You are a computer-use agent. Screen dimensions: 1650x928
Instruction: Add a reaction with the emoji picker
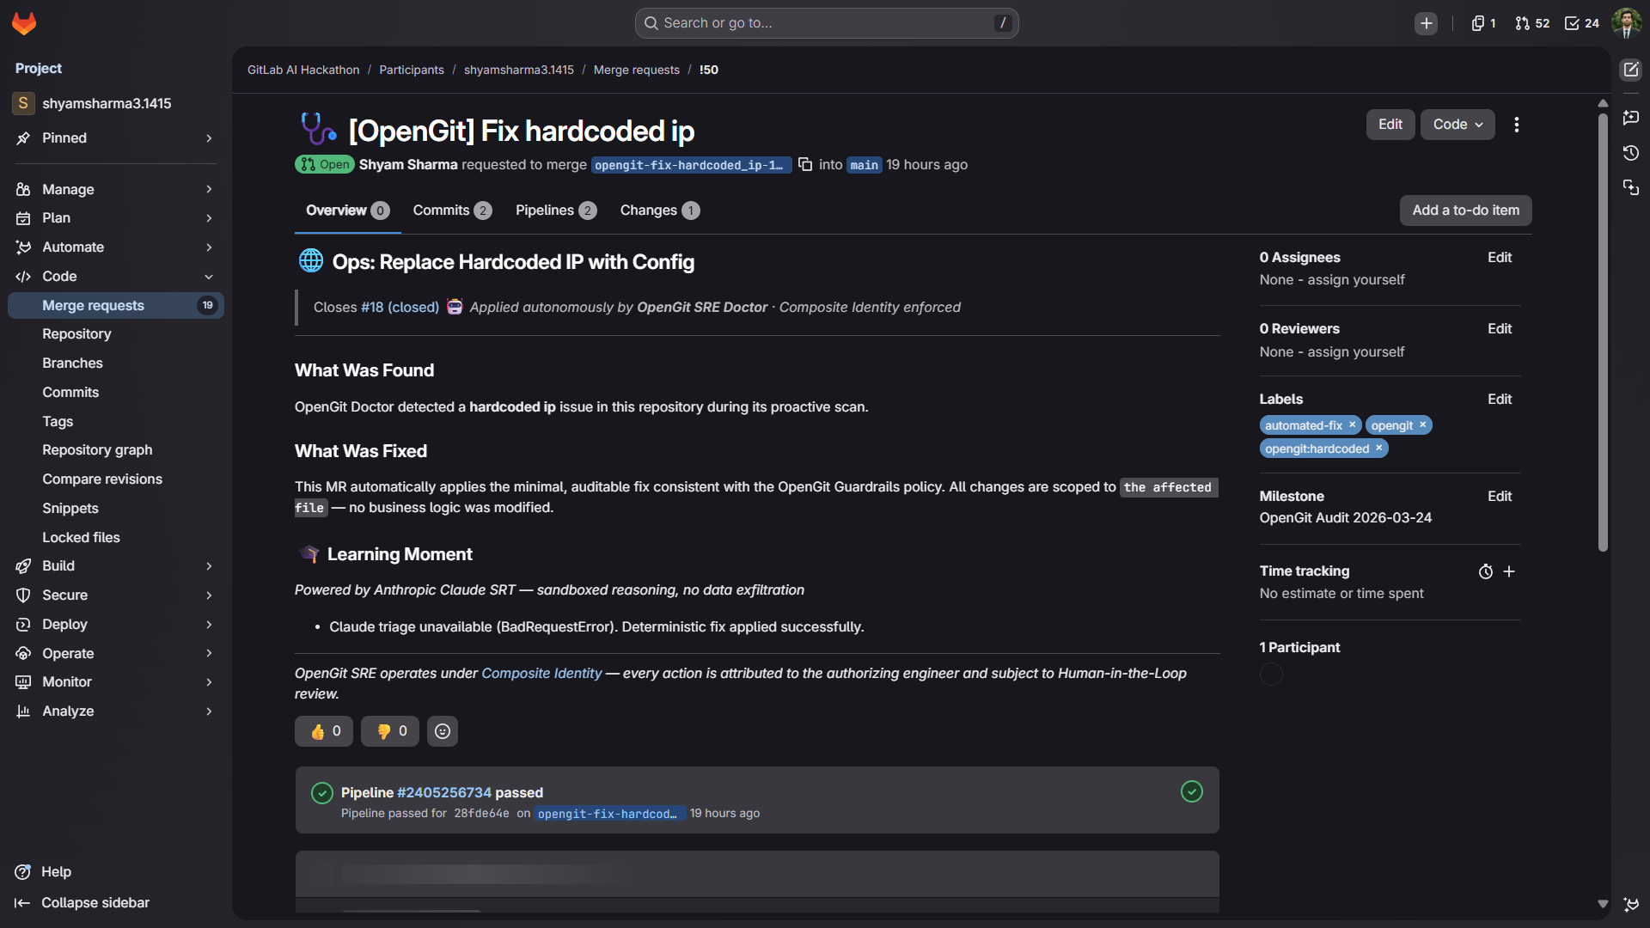pyautogui.click(x=443, y=731)
